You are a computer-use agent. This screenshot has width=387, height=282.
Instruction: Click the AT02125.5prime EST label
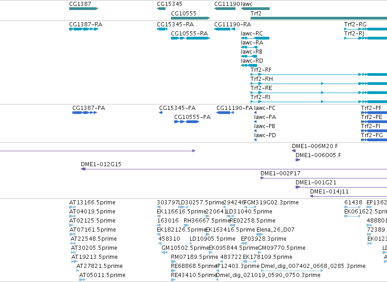click(92, 221)
